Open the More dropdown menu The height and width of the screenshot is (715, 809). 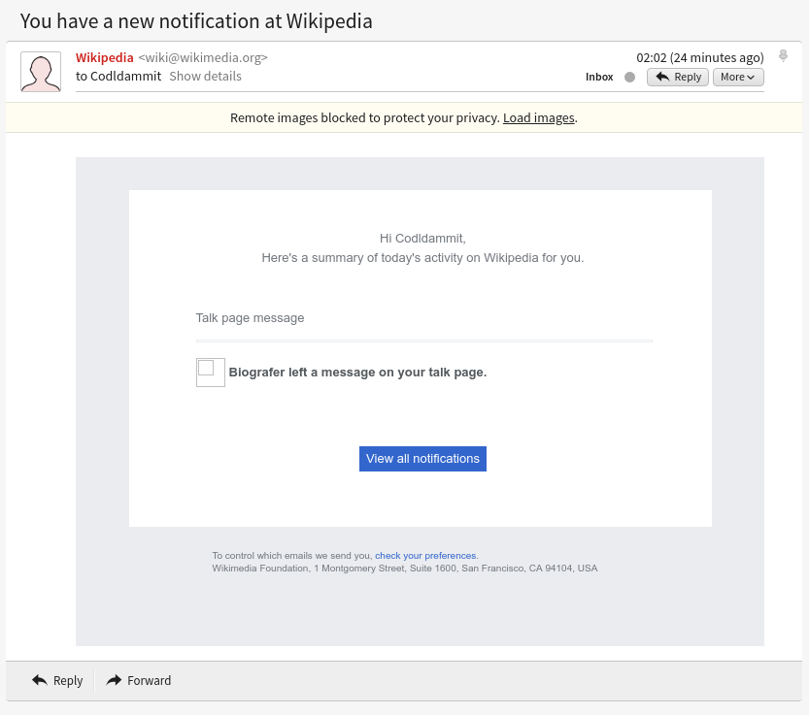coord(738,77)
